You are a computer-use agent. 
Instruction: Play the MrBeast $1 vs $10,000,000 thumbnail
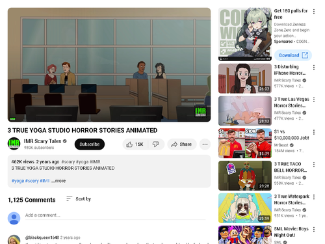pyautogui.click(x=245, y=143)
